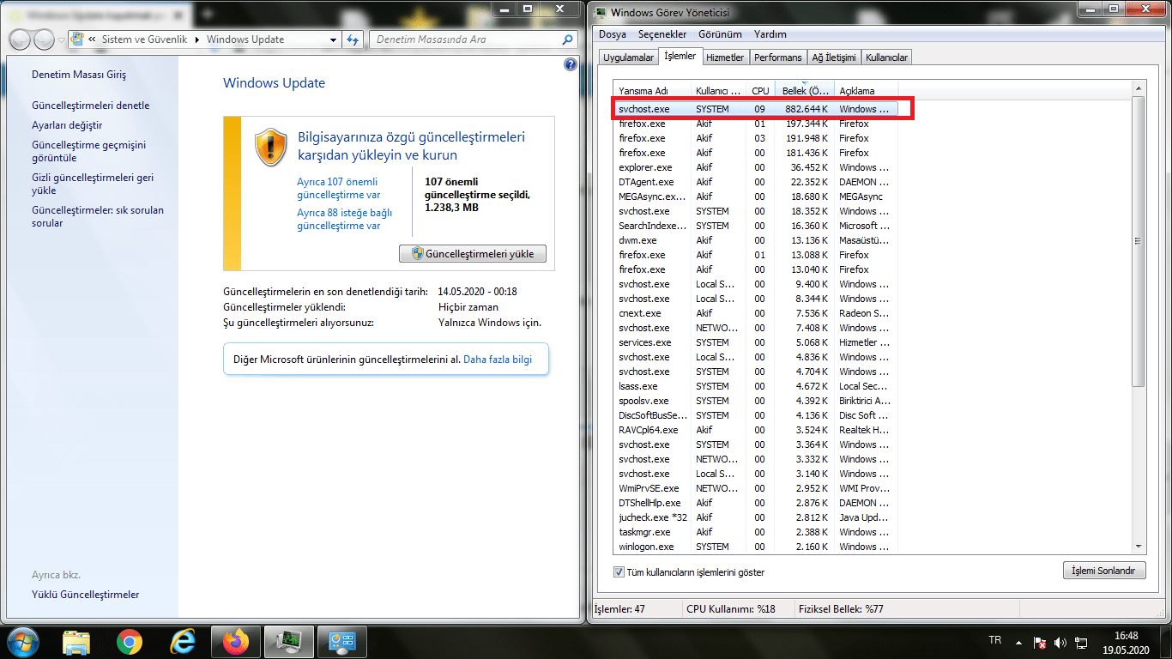This screenshot has width=1172, height=659.
Task: Open Windows Update help question-mark icon
Action: pos(571,64)
